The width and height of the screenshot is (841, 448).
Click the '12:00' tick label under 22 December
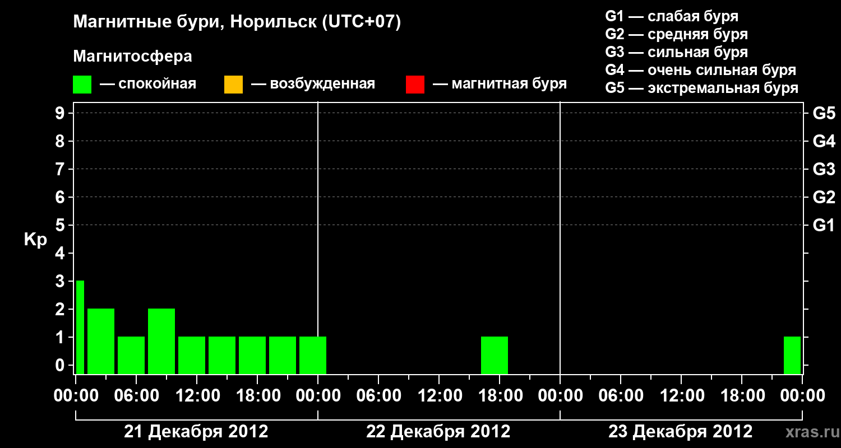[439, 396]
